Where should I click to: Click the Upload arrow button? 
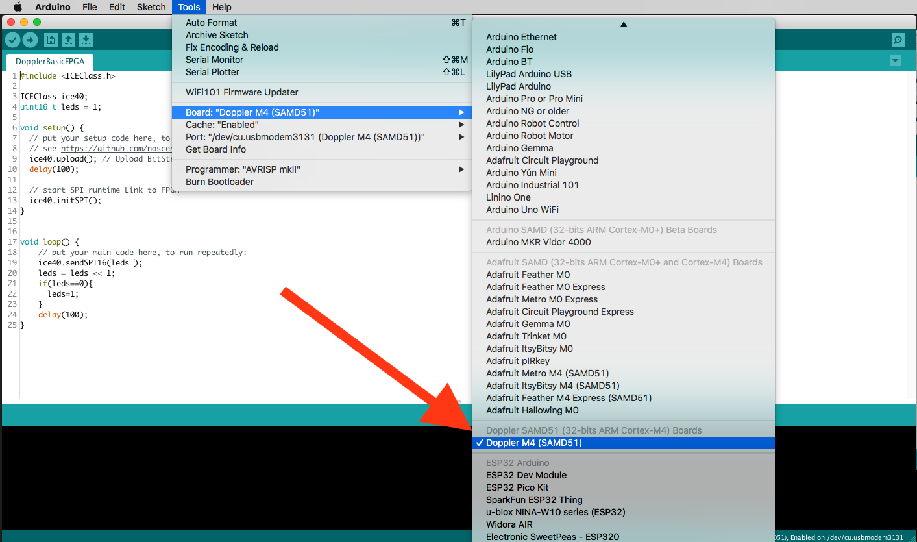click(x=30, y=40)
